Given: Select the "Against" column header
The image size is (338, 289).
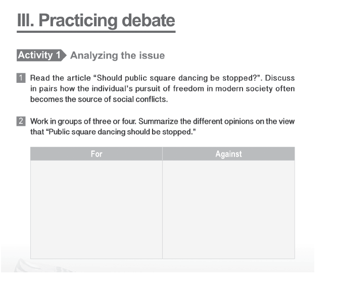Looking at the screenshot, I should pyautogui.click(x=228, y=154).
